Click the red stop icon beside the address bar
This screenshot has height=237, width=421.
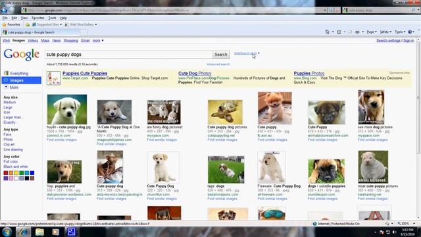pos(337,11)
